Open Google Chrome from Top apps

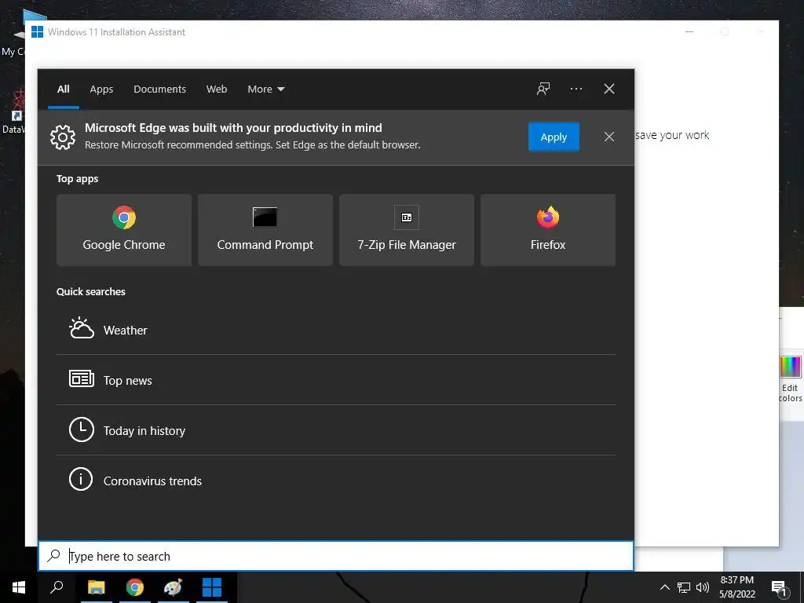pyautogui.click(x=124, y=230)
